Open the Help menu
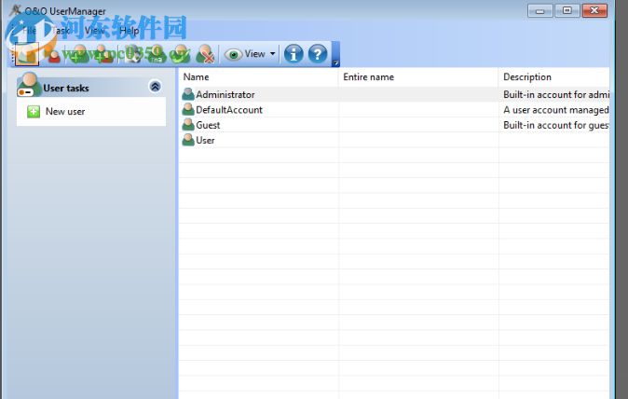Viewport: 628px width, 399px height. point(129,31)
